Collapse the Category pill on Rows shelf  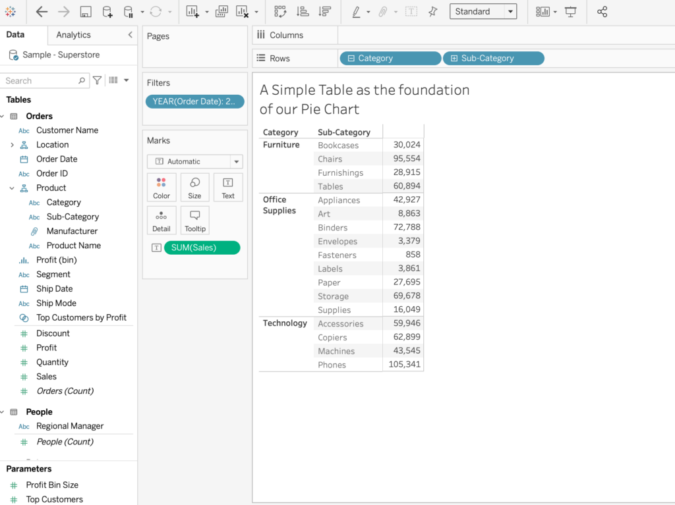(x=351, y=59)
